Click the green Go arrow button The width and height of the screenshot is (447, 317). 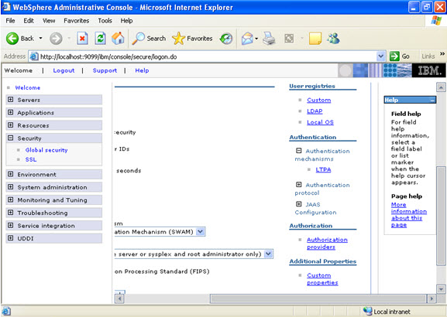[x=394, y=56]
